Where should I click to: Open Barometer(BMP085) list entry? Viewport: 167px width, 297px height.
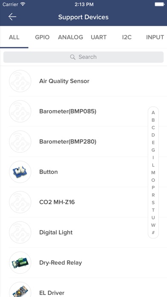83,111
